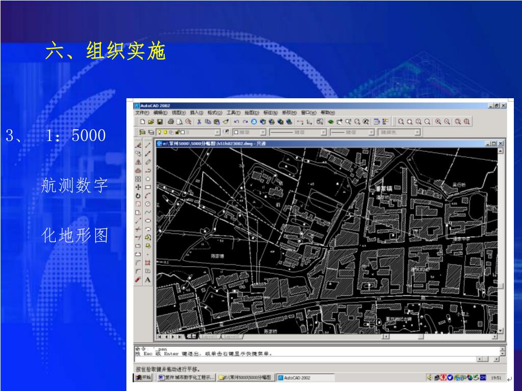The width and height of the screenshot is (522, 391).
Task: Open the 编辑(E) menu
Action: coord(160,113)
